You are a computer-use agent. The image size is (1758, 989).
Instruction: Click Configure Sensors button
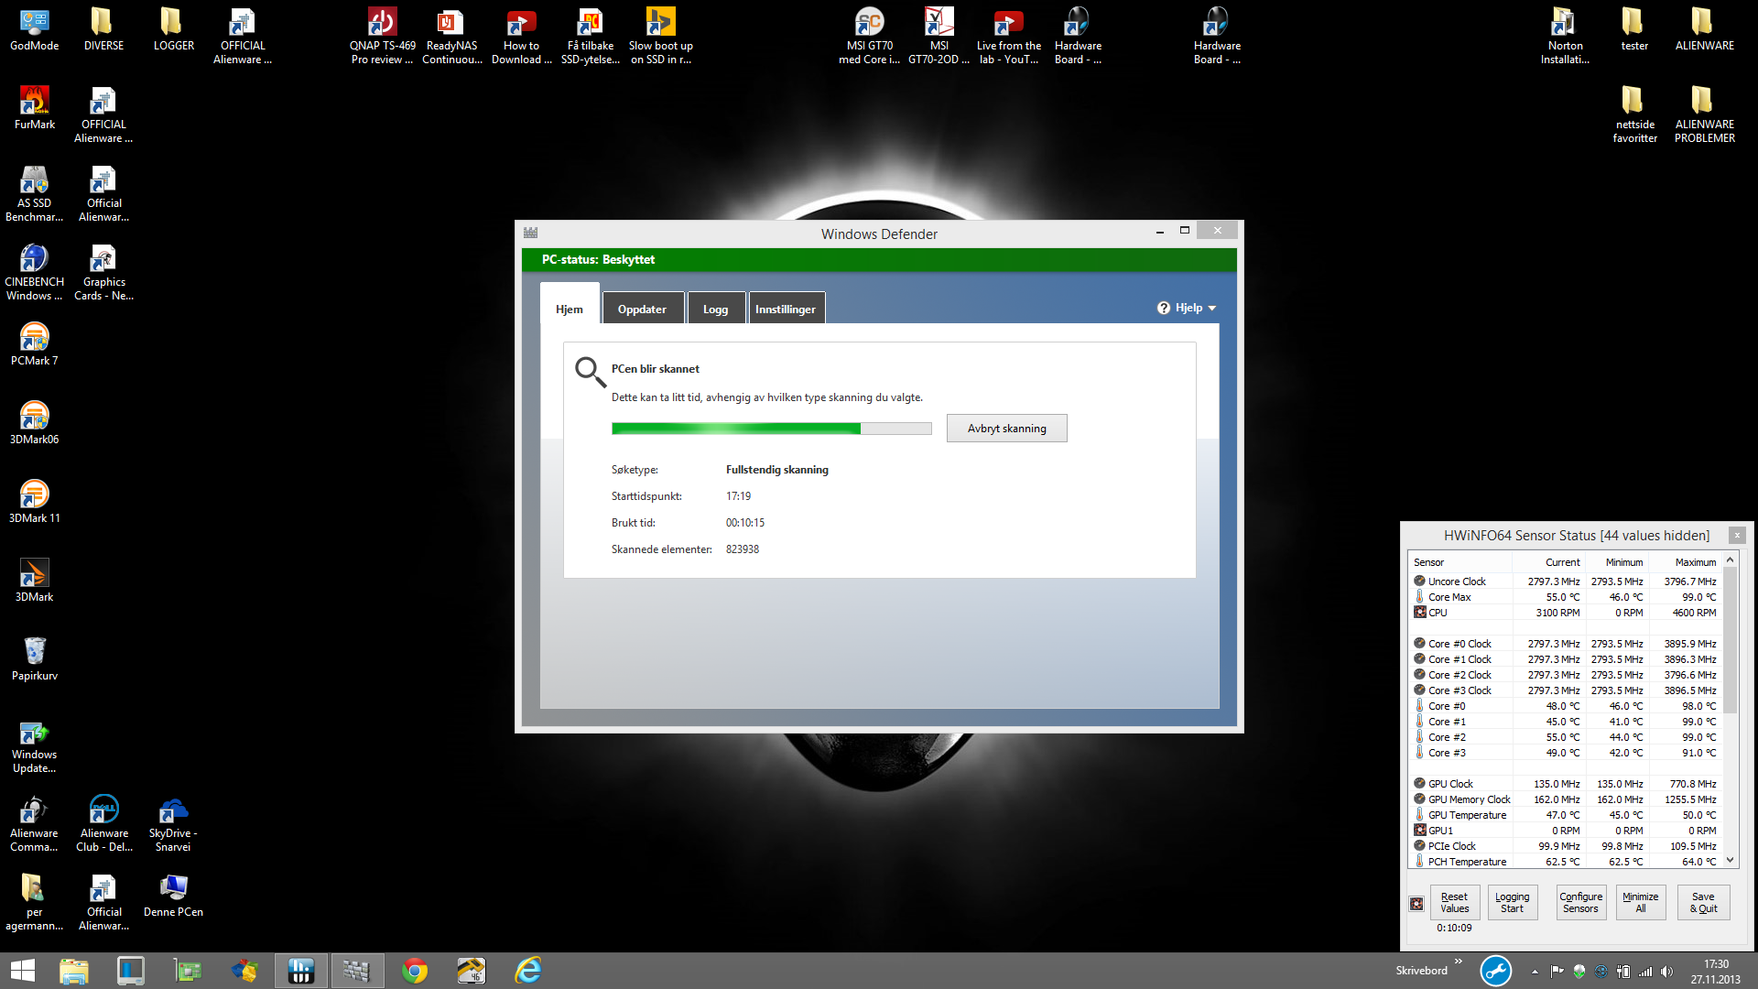tap(1581, 902)
